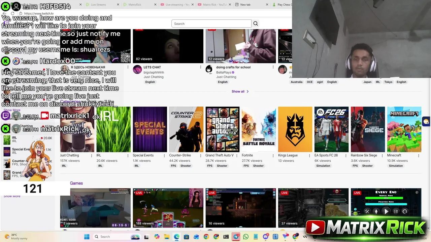Click the taskbar Search box

tap(117, 237)
